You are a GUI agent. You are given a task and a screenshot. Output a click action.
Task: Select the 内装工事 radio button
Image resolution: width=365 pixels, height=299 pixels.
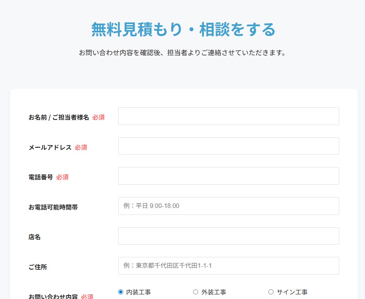[x=121, y=292]
